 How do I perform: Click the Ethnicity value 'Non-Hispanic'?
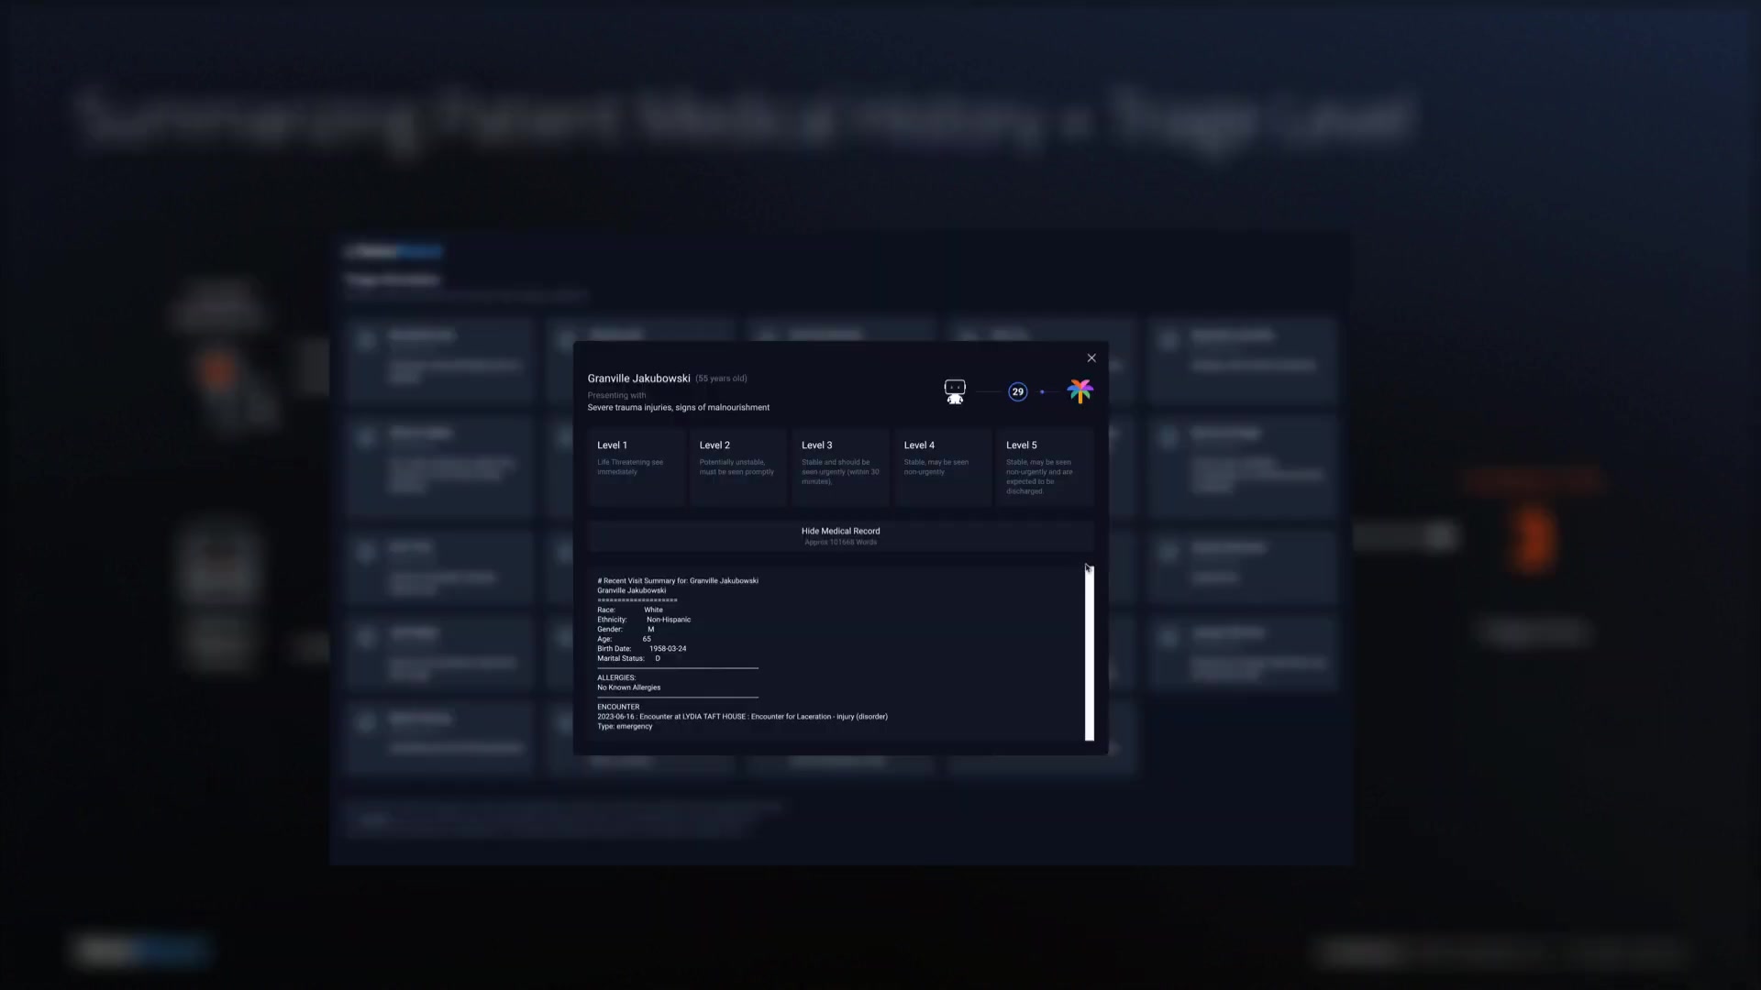(669, 620)
